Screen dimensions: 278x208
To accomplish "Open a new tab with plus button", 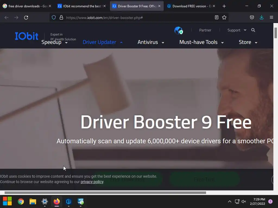I will click(224, 6).
